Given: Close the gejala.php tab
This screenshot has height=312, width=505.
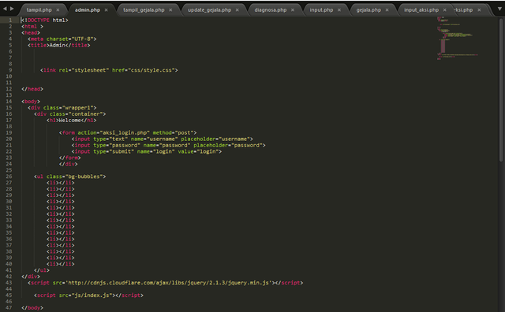Looking at the screenshot, I should coord(387,10).
